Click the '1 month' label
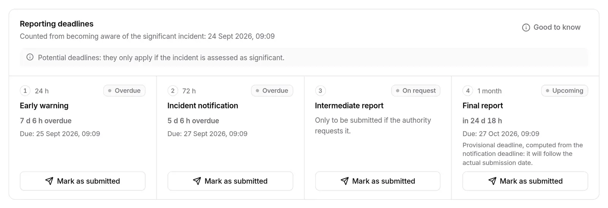The width and height of the screenshot is (608, 208). (x=489, y=91)
